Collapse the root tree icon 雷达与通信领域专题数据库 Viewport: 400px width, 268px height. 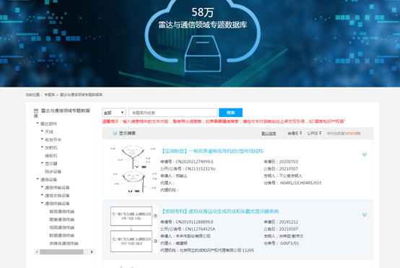click(x=36, y=111)
